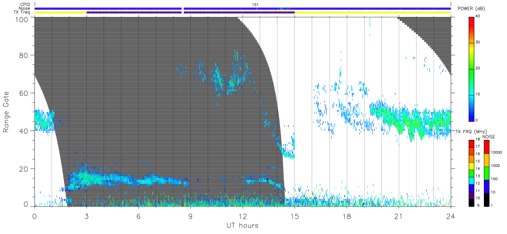Click the "Noise" row label at top left
Image resolution: width=507 pixels, height=234 pixels.
point(25,8)
